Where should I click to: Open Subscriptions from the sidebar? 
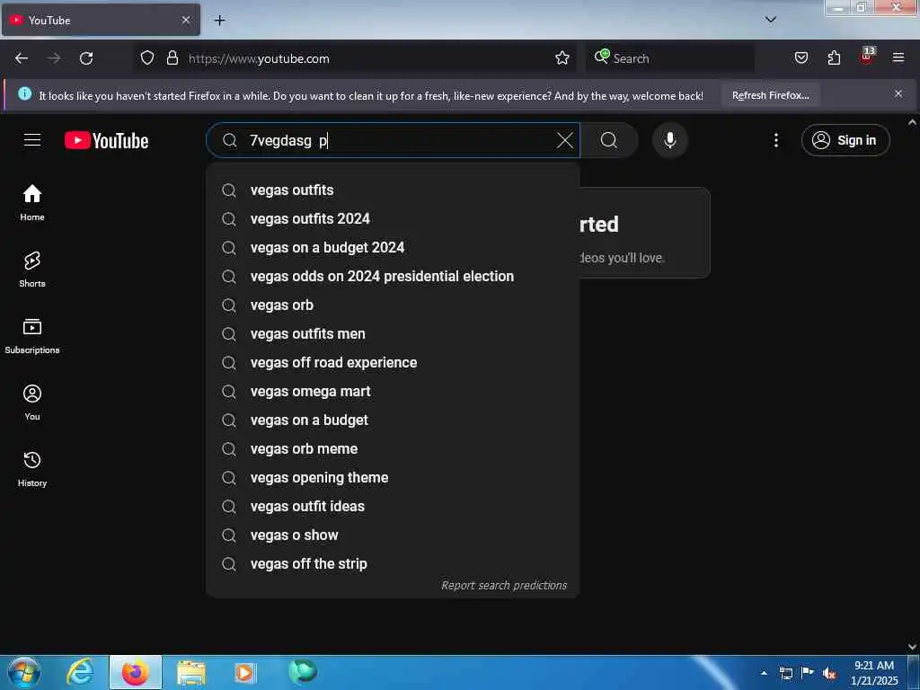point(32,336)
